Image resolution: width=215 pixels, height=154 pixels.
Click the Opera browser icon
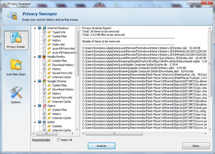(x=44, y=106)
